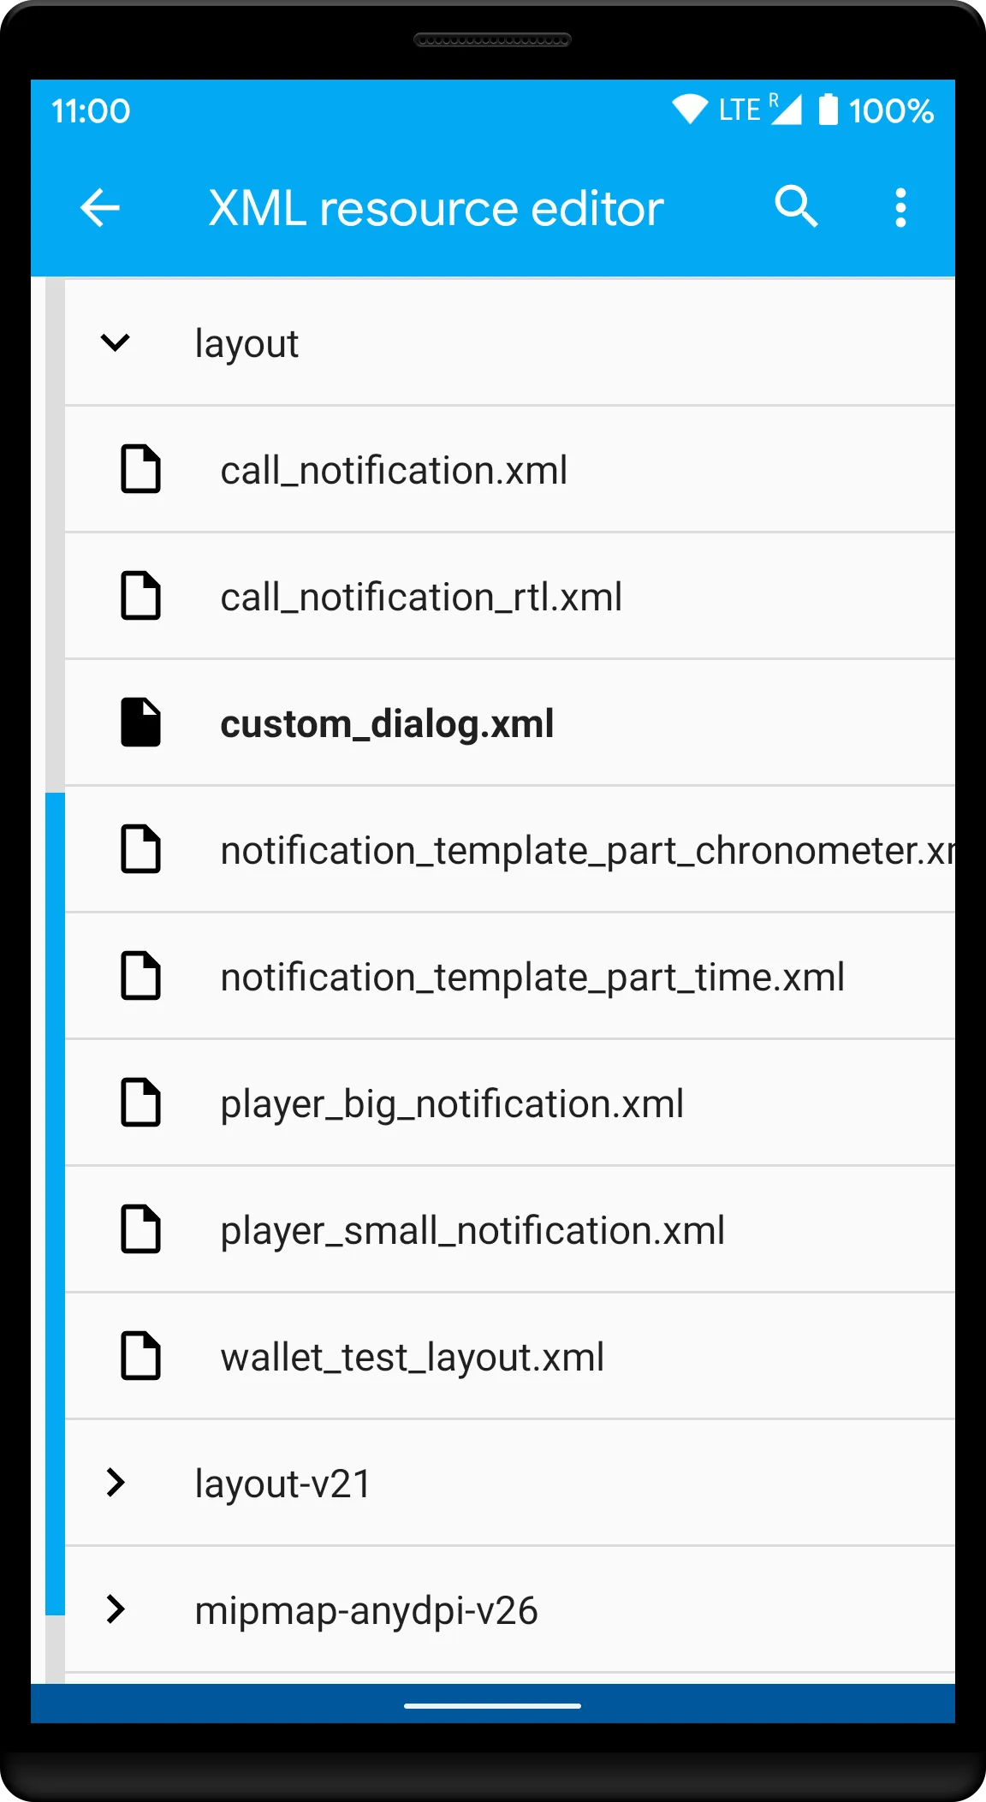Screen dimensions: 986x1802
Task: Click the file icon beside call_notification_rtl.xml
Action: (x=140, y=596)
